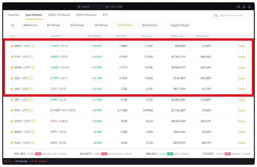Click the MTH/BTC New 24h Low red badge
This screenshot has height=167, width=257.
pos(104,154)
